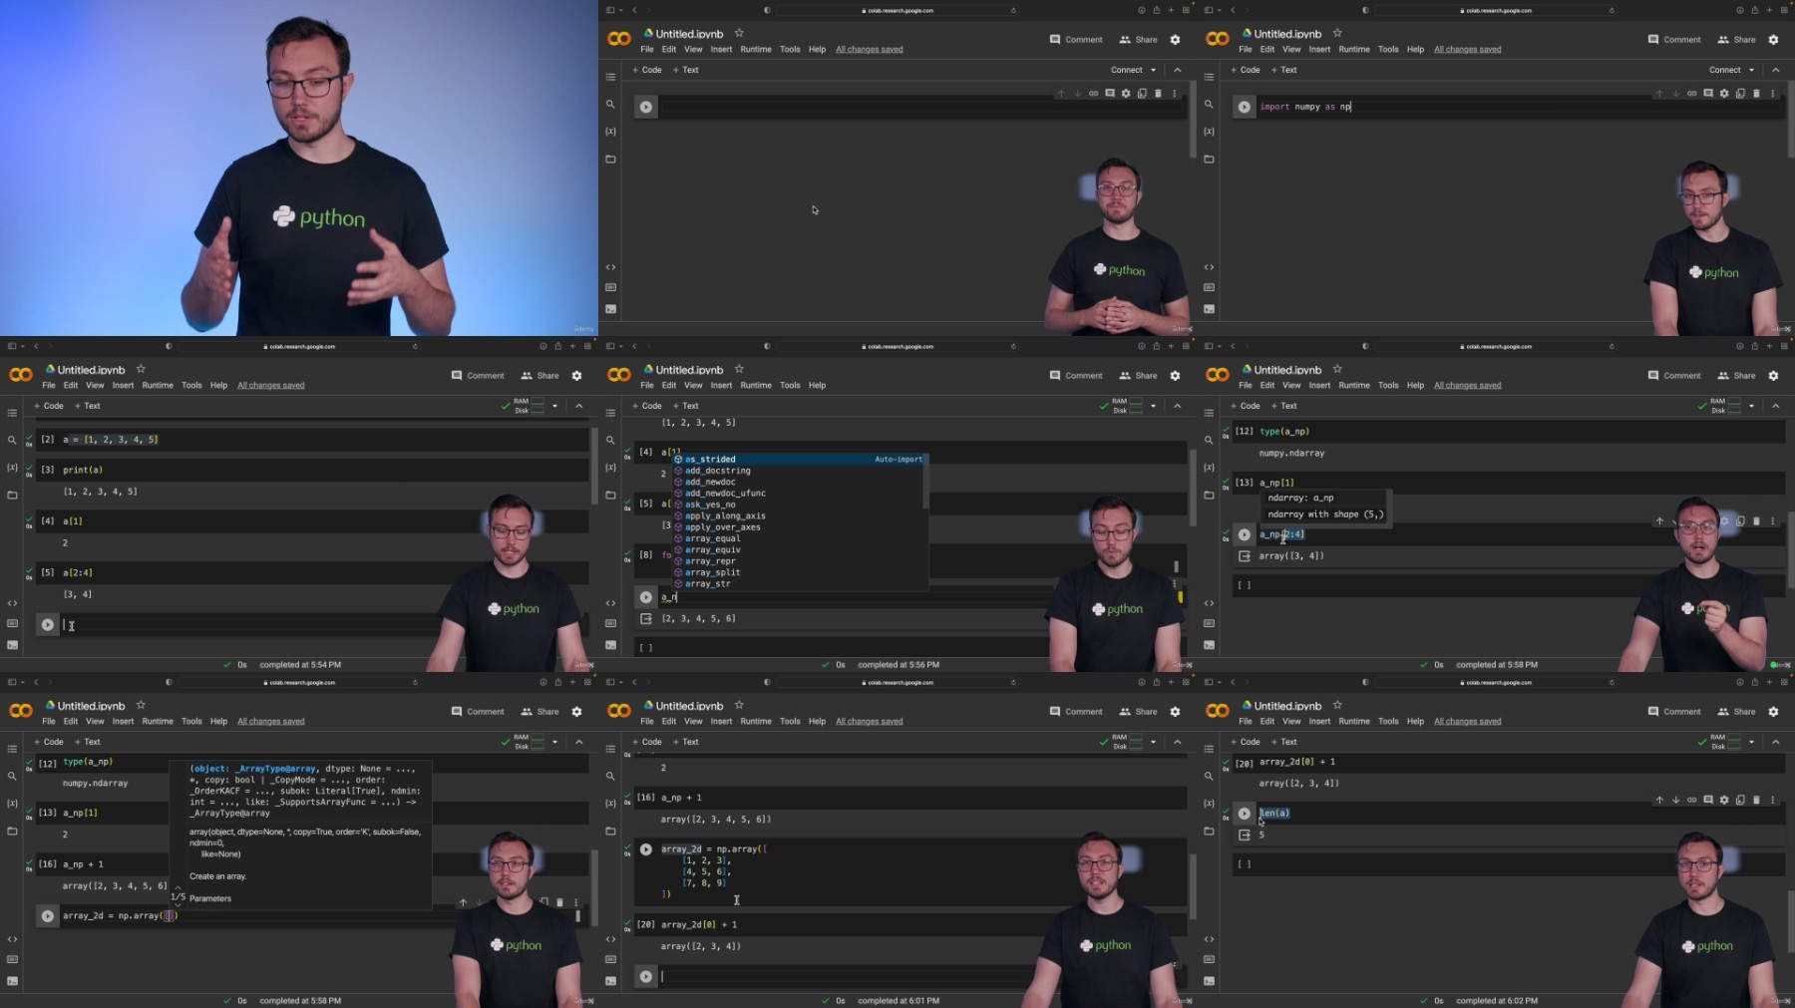The height and width of the screenshot is (1008, 1795).
Task: Click '+ Text' in the 5:56 PM notebook
Action: [x=686, y=406]
